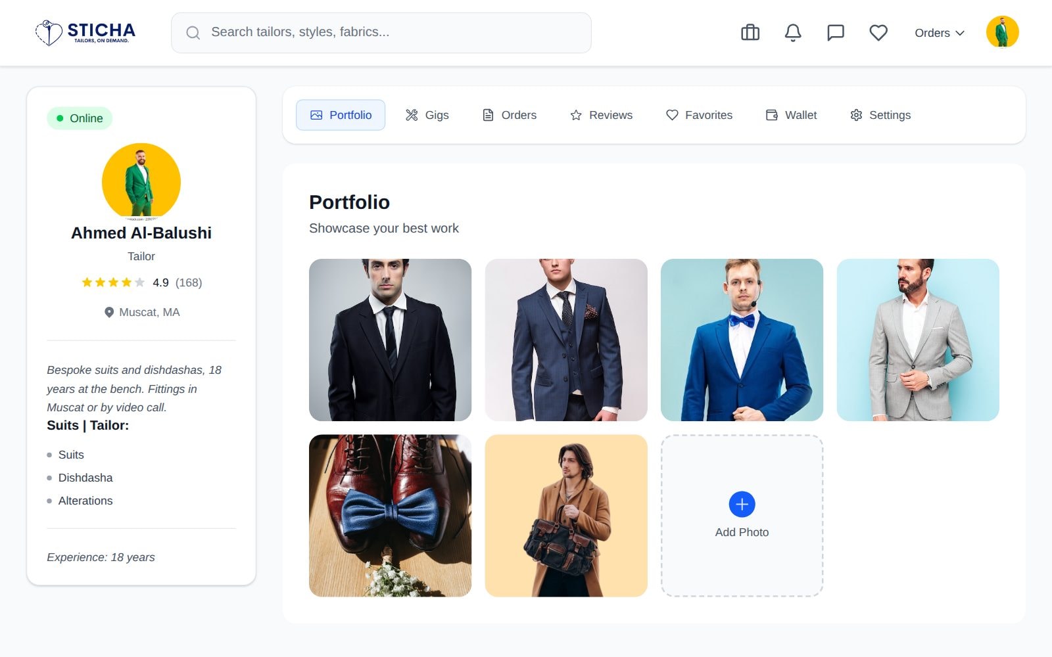Select Suits in the services list
The width and height of the screenshot is (1052, 657).
(71, 455)
